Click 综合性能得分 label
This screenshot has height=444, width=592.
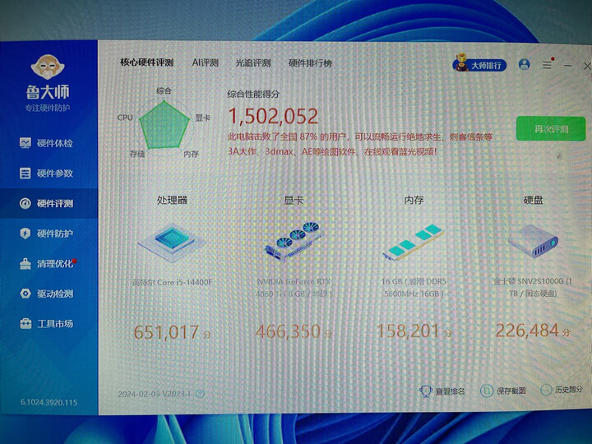(253, 94)
